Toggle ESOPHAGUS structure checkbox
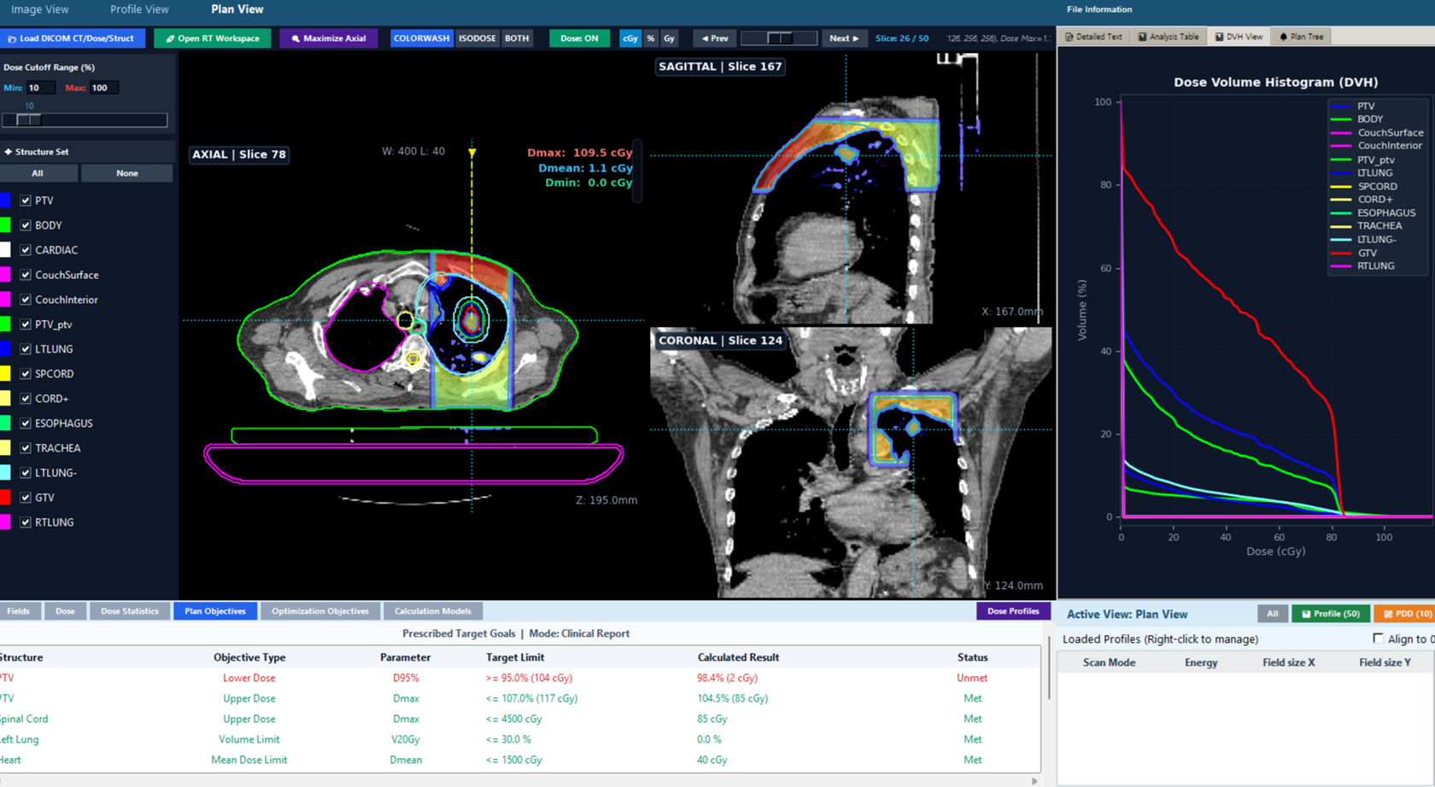Screen dimensions: 1435x787 [26, 423]
